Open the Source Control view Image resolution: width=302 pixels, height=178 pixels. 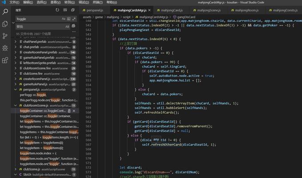click(x=5, y=36)
